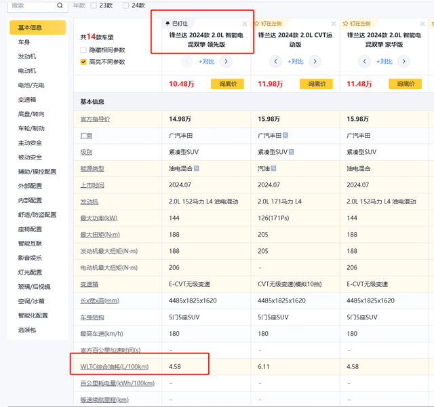Click the 126(171Ps) power value
The image size is (434, 407).
tap(273, 218)
